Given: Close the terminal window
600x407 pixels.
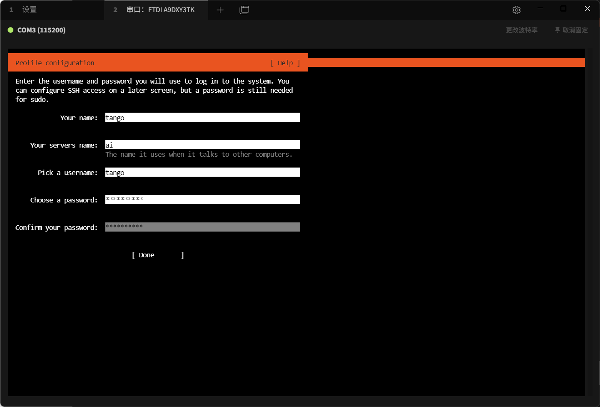Looking at the screenshot, I should point(588,9).
